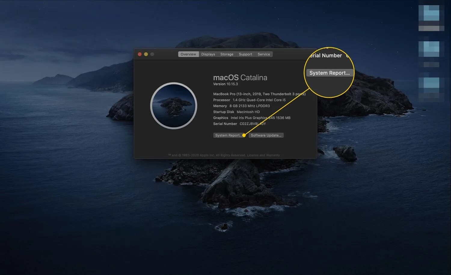Open the Storage tab
Image resolution: width=451 pixels, height=275 pixels.
click(227, 54)
